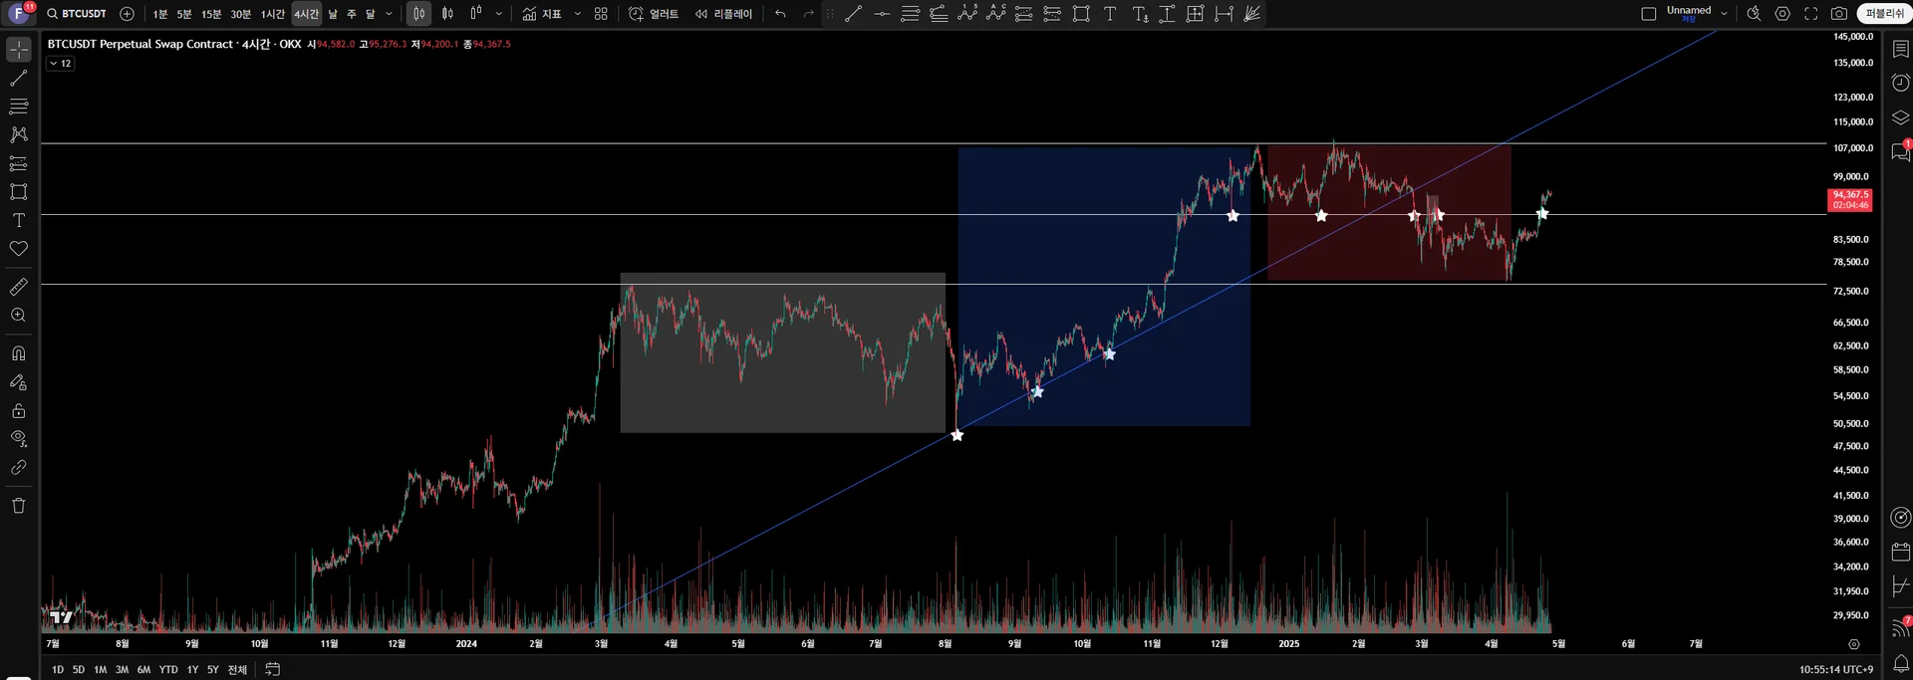Open the heart icons tool in left sidebar
The height and width of the screenshot is (680, 1913).
click(19, 249)
